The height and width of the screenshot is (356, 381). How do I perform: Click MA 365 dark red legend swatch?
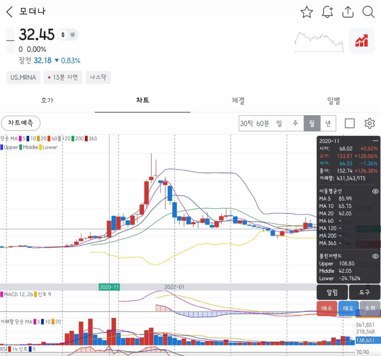[x=86, y=138]
